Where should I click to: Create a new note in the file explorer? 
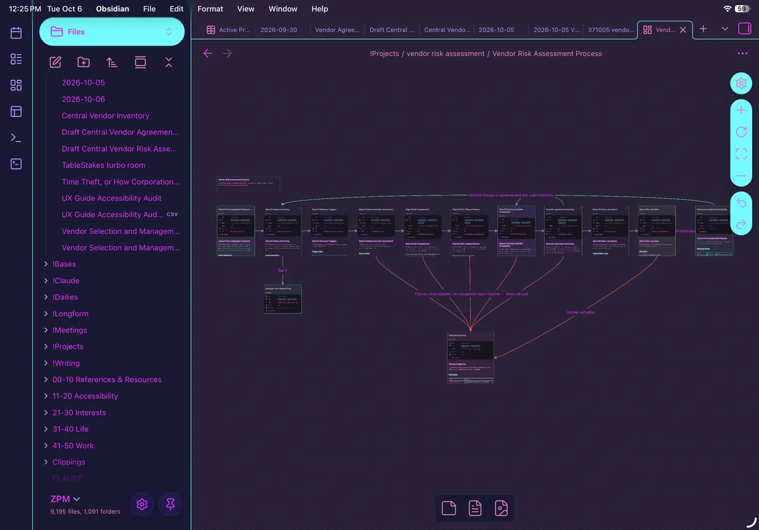point(56,62)
